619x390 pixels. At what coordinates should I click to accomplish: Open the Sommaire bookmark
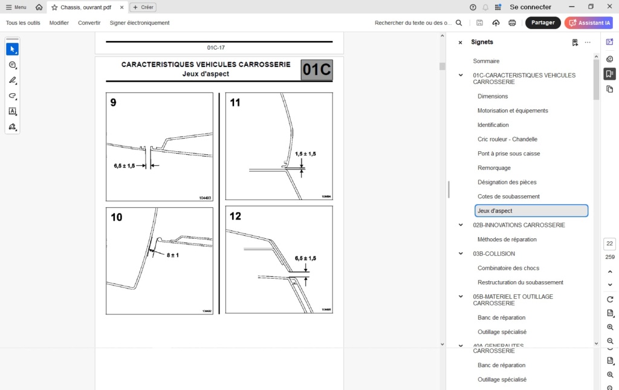(x=486, y=61)
